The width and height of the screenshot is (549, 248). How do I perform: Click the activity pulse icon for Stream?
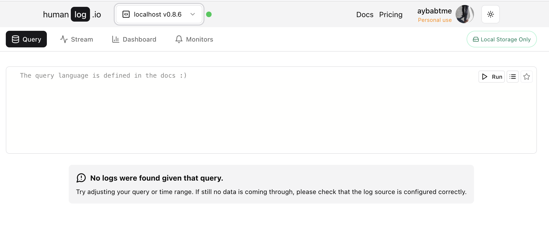click(x=64, y=39)
